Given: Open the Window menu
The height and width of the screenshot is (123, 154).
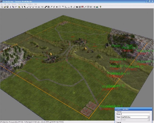Looking at the screenshot, I should (x=14, y=4).
